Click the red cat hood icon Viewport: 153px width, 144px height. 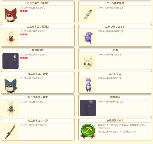pos(10,14)
